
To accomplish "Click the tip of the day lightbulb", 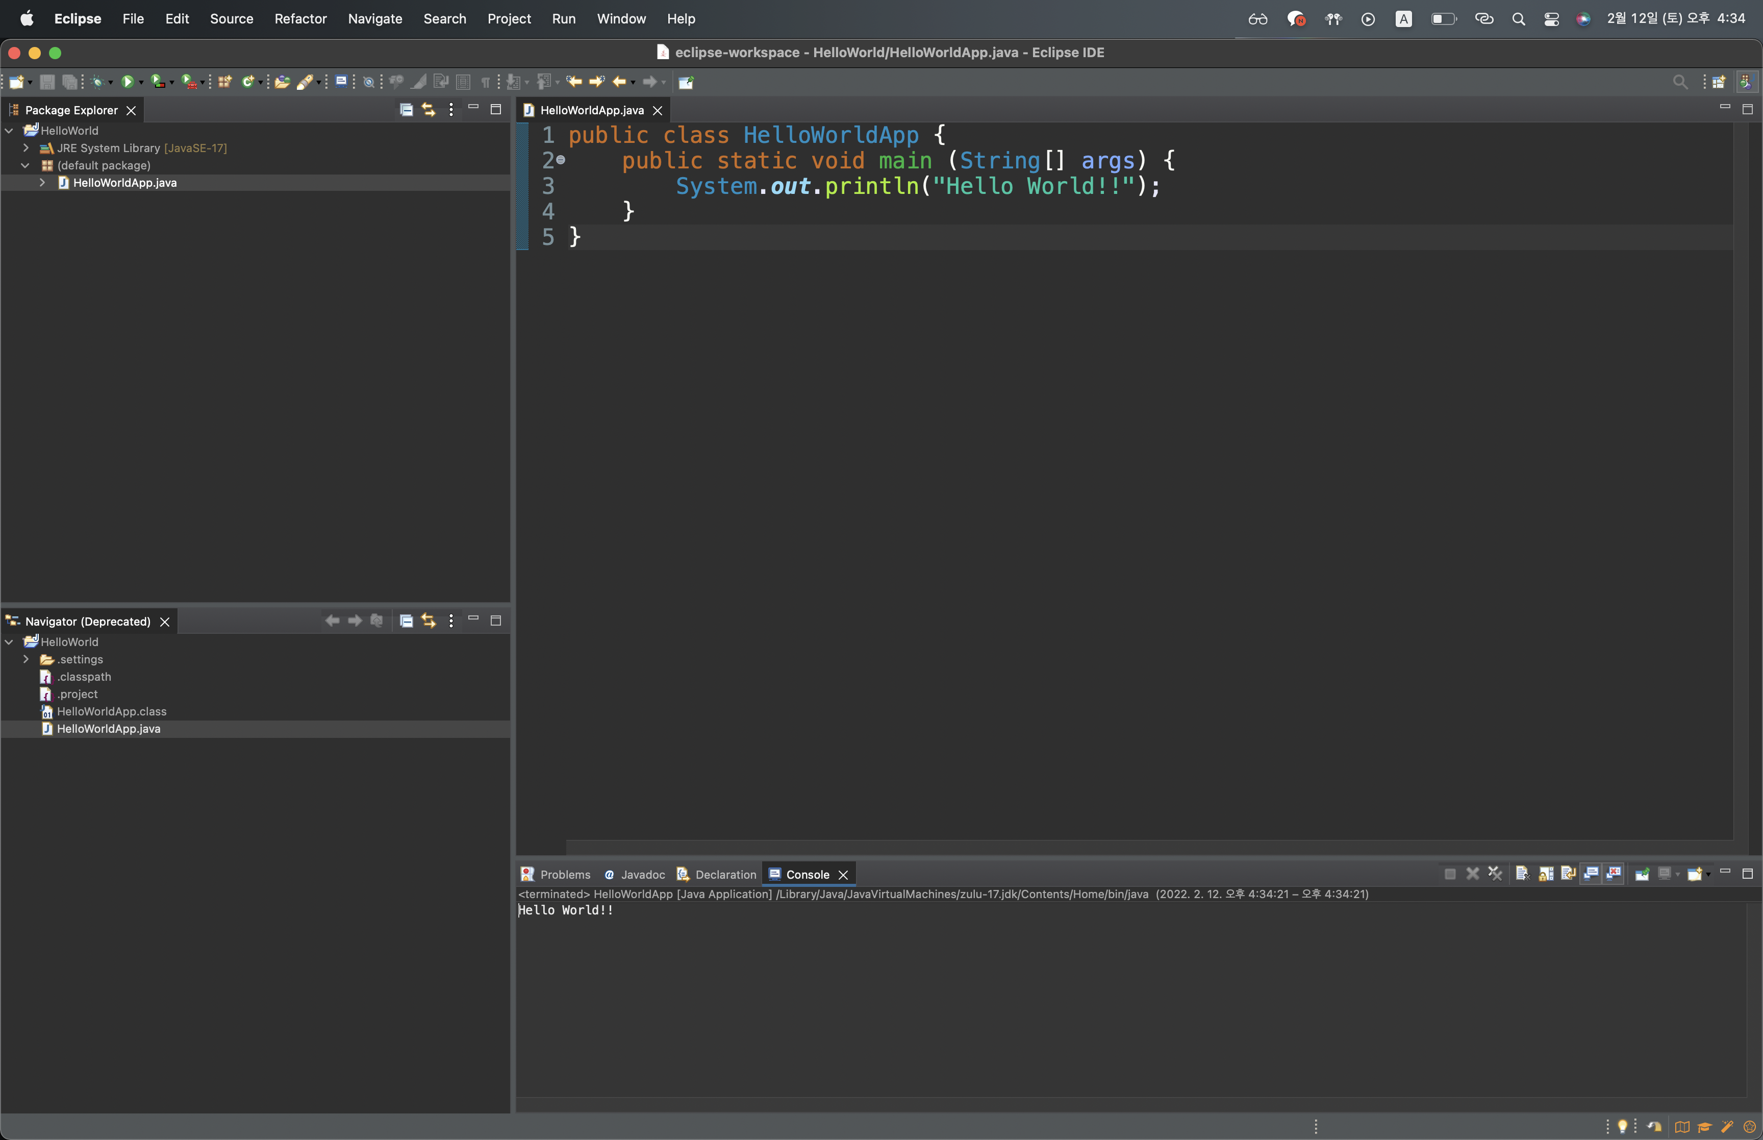I will point(1622,1127).
